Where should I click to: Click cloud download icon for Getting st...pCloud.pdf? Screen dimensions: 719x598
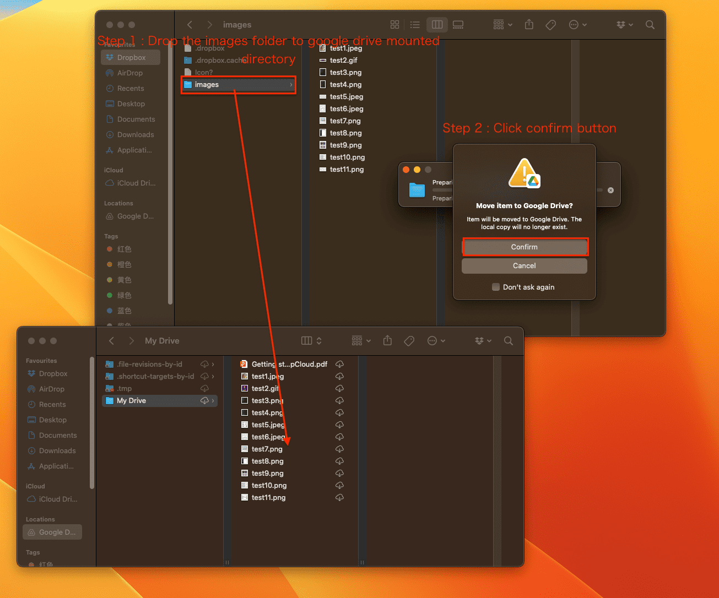(x=340, y=364)
